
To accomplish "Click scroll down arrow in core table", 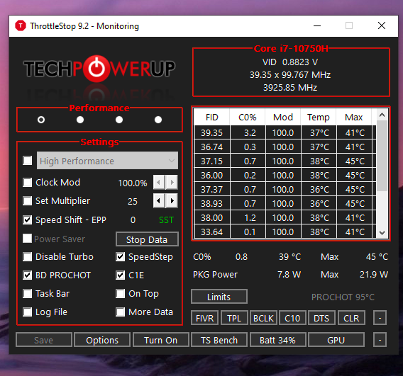I will tap(382, 233).
